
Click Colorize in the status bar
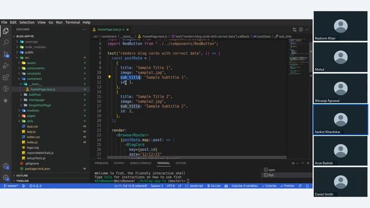pos(269,186)
